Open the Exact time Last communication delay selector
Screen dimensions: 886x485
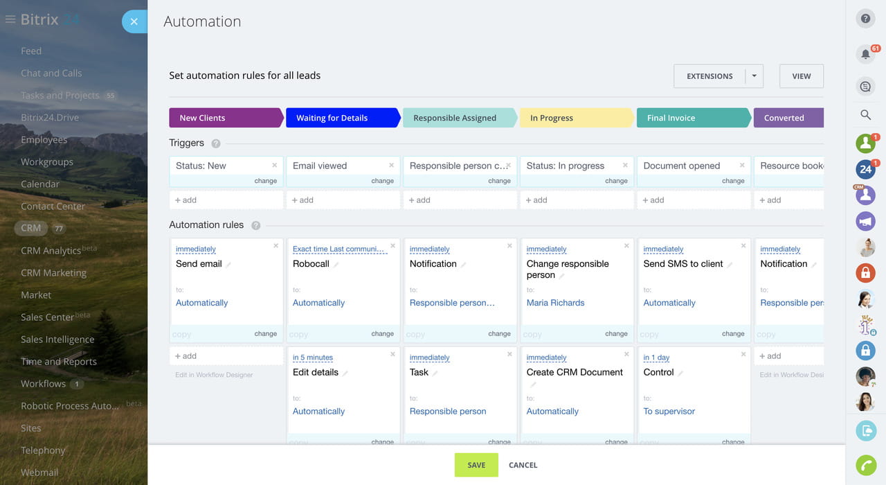338,249
